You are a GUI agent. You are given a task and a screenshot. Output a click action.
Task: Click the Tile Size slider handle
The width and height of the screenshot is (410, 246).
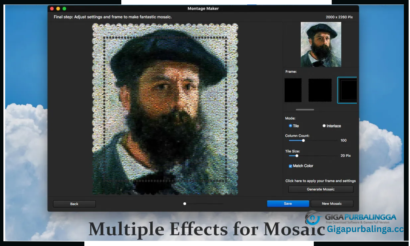[x=297, y=156]
